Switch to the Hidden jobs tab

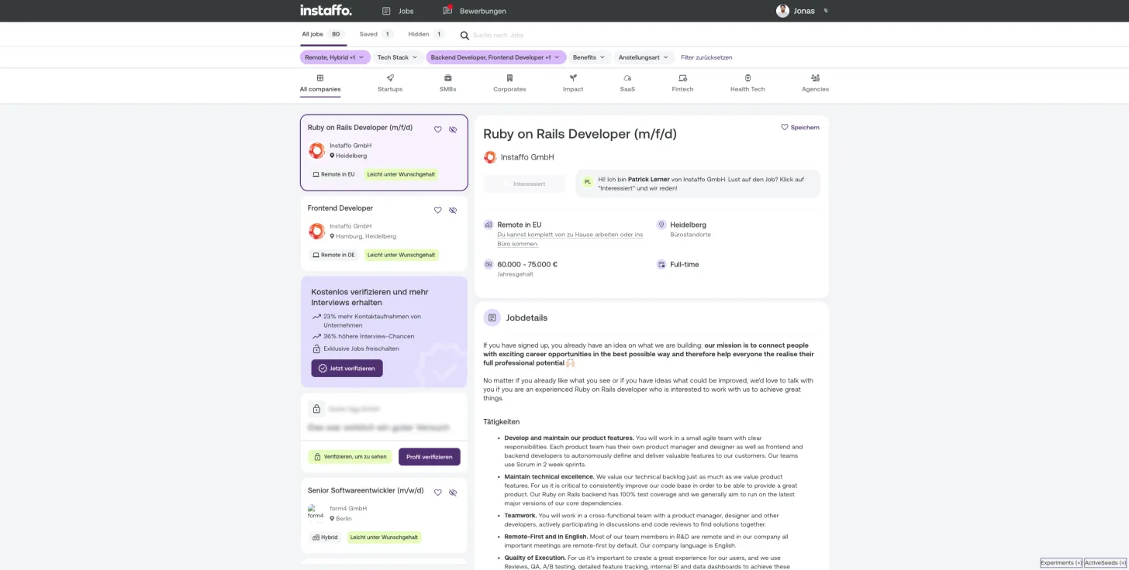pos(426,34)
